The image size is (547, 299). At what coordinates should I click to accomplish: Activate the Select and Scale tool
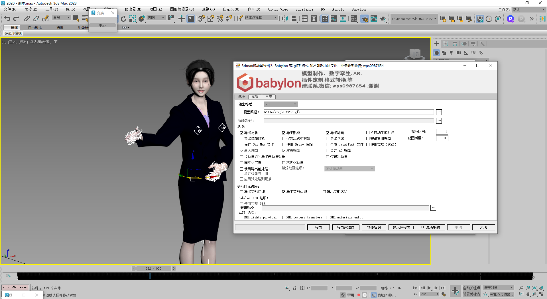(x=133, y=19)
